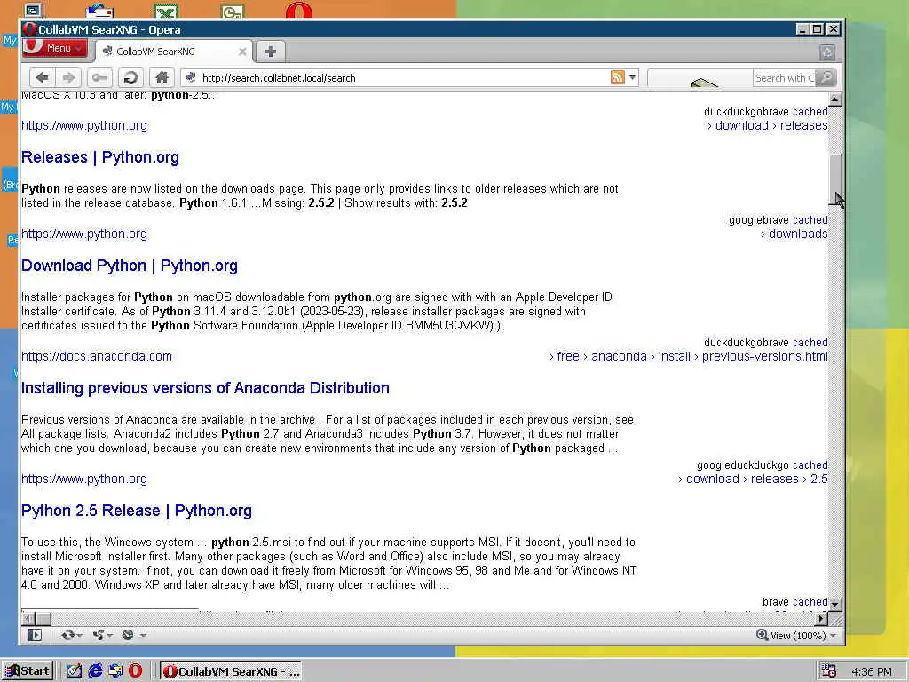Open the Opera Unite icon in the status bar
The image size is (909, 682).
98,635
